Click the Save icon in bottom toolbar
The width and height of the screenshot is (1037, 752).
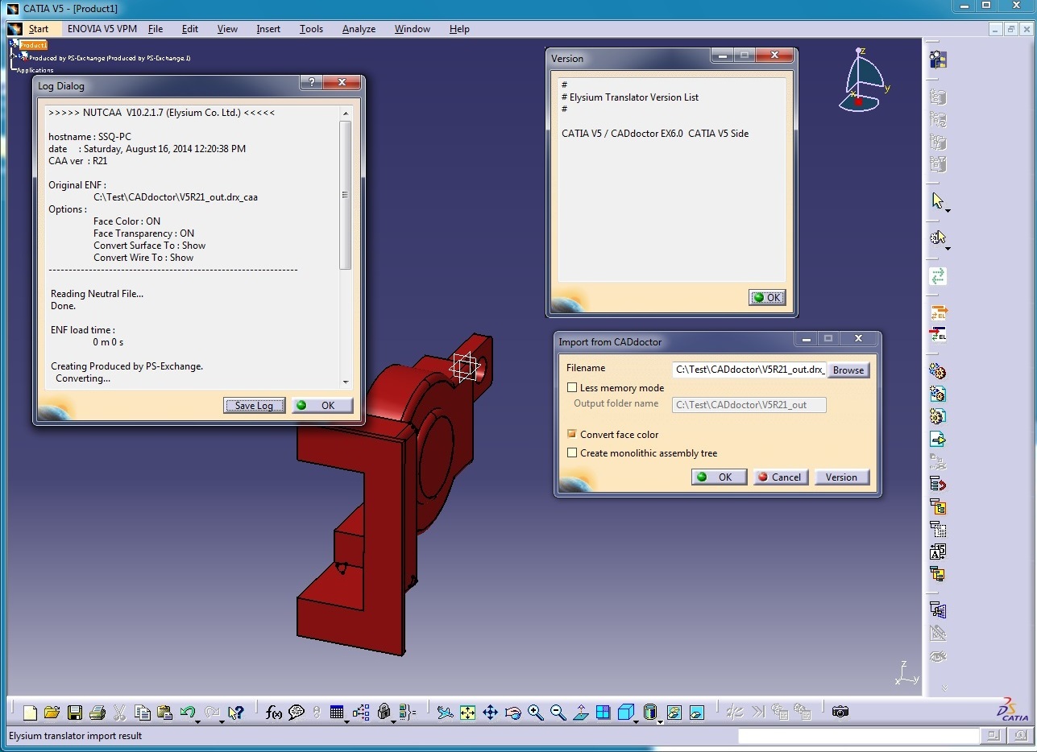coord(75,713)
